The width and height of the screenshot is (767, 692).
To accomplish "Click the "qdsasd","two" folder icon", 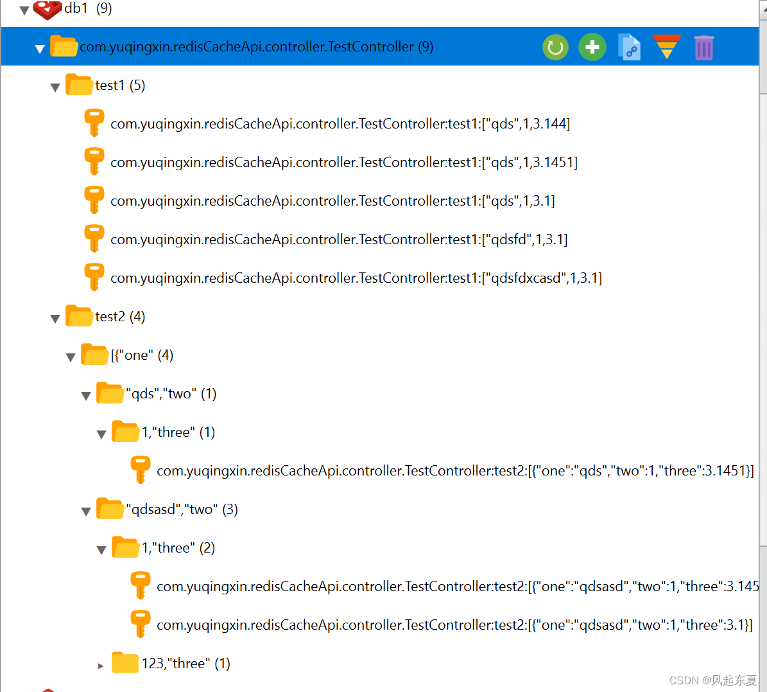I will pyautogui.click(x=110, y=508).
